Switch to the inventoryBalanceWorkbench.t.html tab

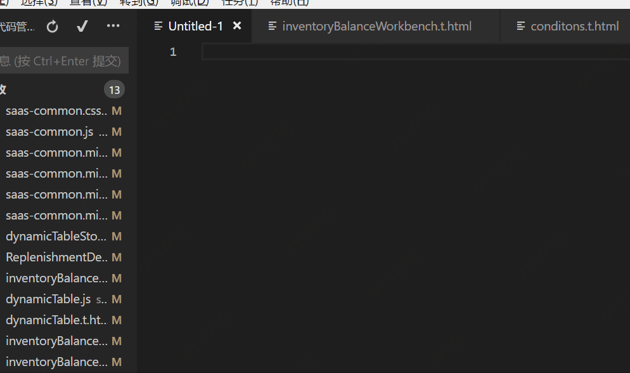[x=376, y=26]
